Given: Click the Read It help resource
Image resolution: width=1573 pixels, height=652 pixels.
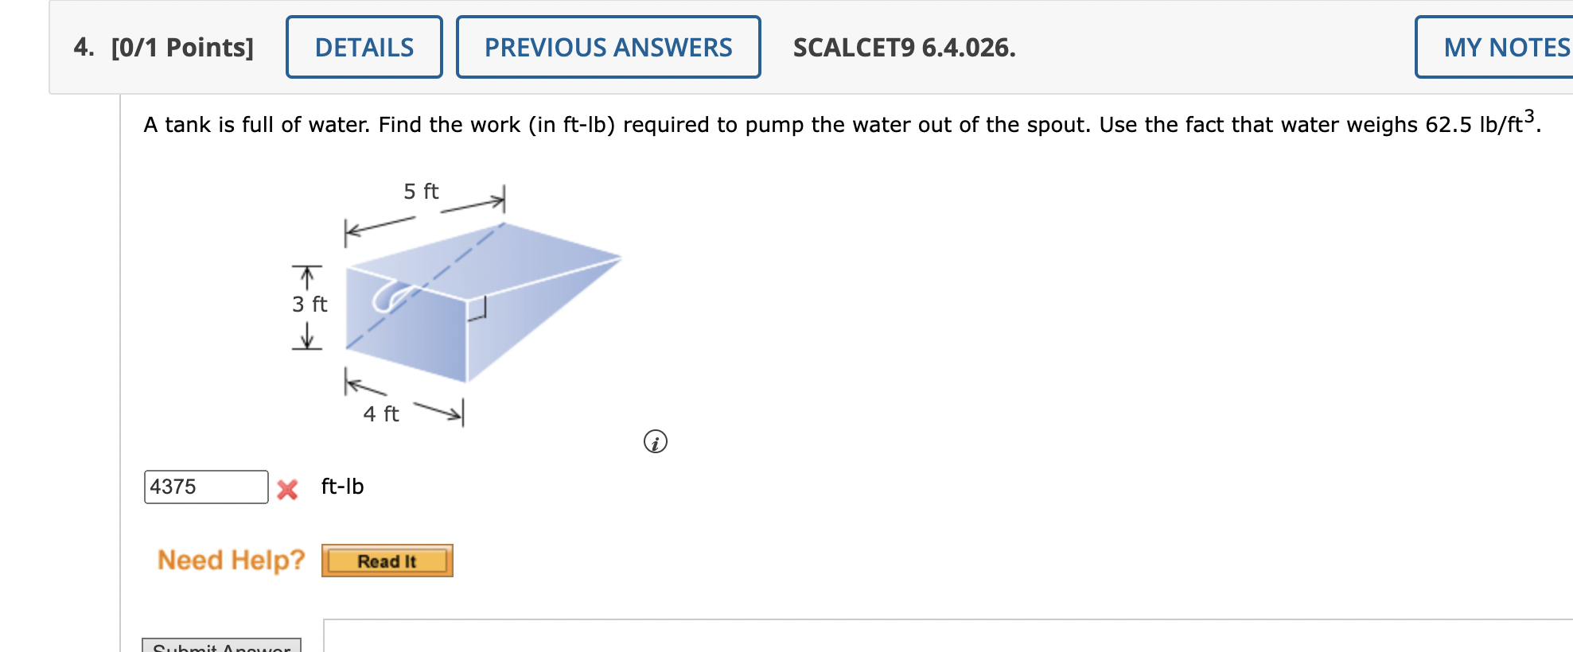Looking at the screenshot, I should pos(387,561).
